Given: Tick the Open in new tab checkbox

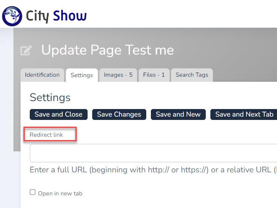Looking at the screenshot, I should pyautogui.click(x=33, y=192).
